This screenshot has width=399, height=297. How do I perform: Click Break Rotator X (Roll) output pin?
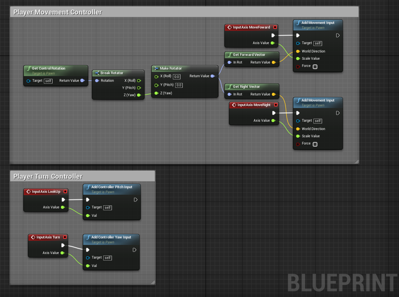(139, 81)
